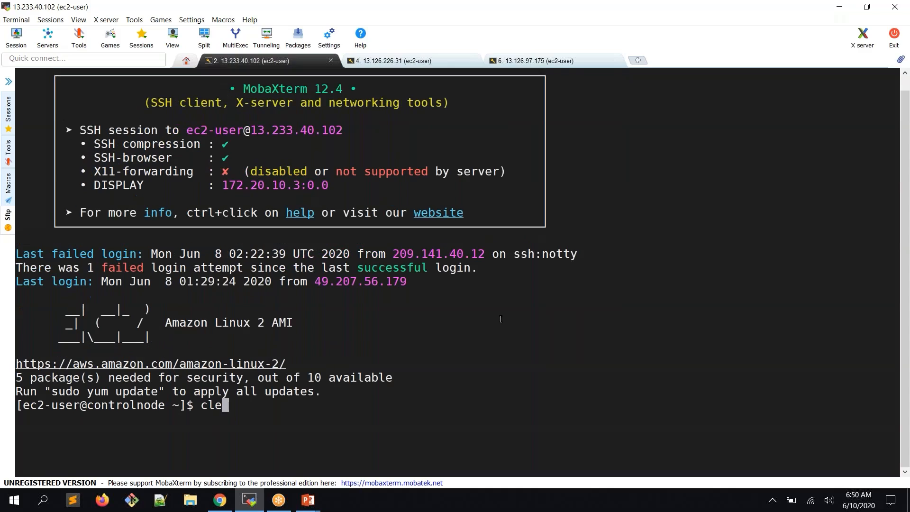The image size is (910, 512).
Task: Open a new tab with plus button
Action: click(x=638, y=60)
